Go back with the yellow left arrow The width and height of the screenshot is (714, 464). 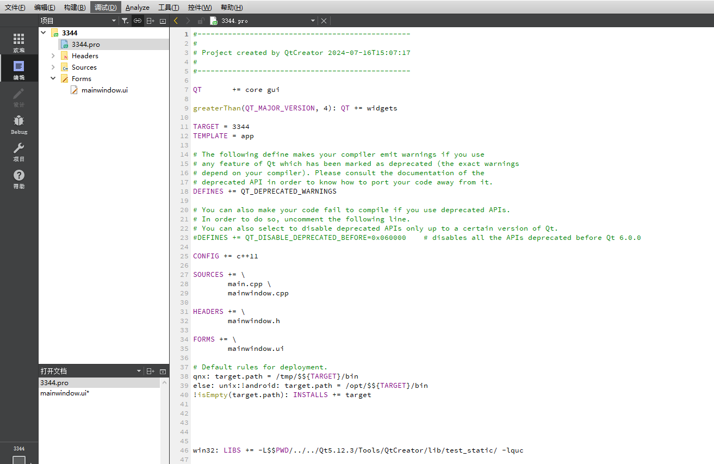[176, 21]
